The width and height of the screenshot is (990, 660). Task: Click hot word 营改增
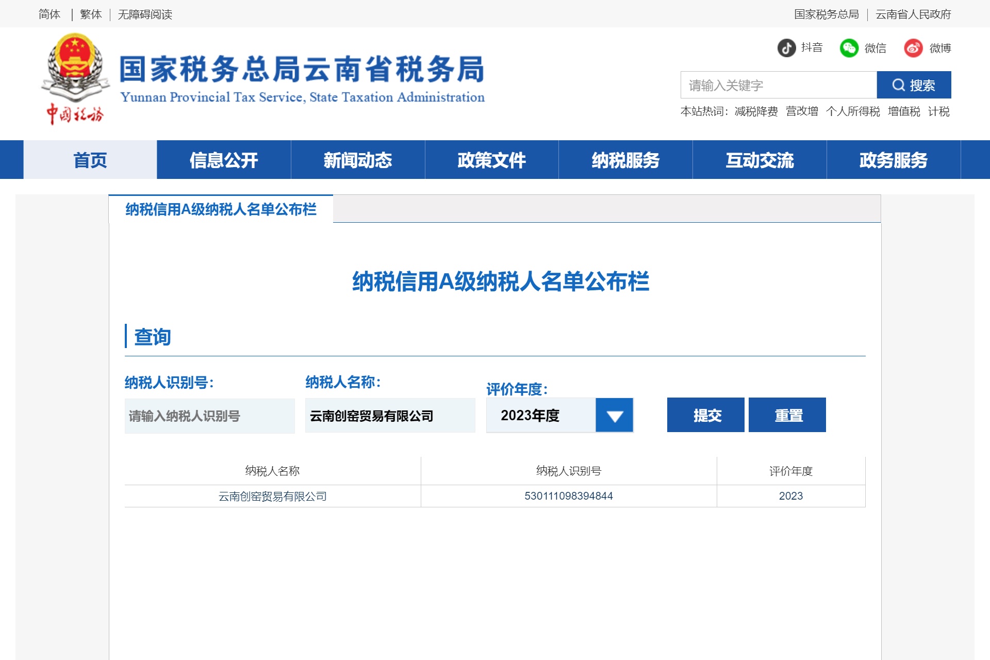802,111
